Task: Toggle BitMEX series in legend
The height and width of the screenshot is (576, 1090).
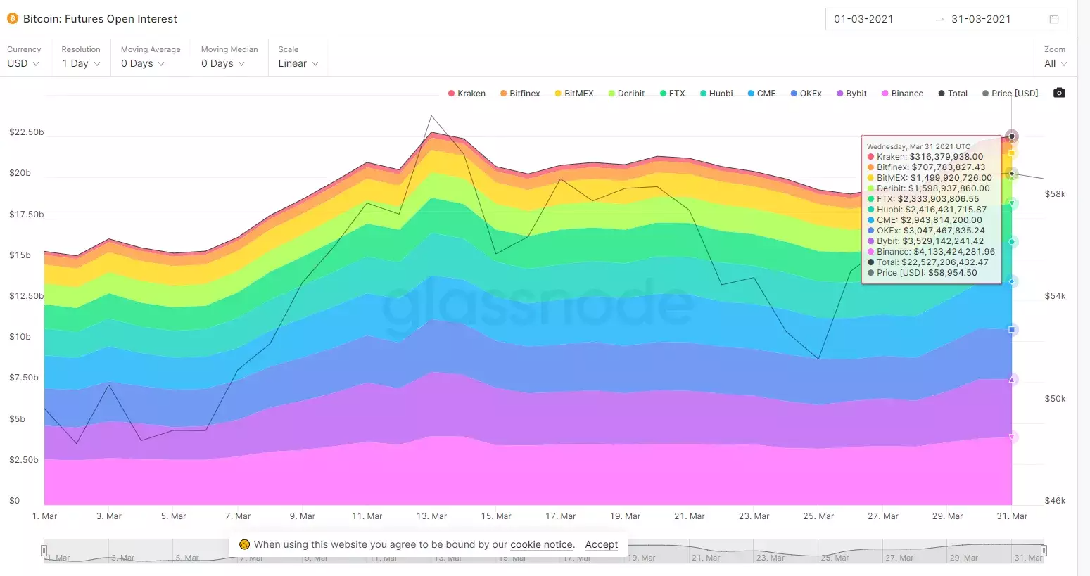Action: pos(574,94)
